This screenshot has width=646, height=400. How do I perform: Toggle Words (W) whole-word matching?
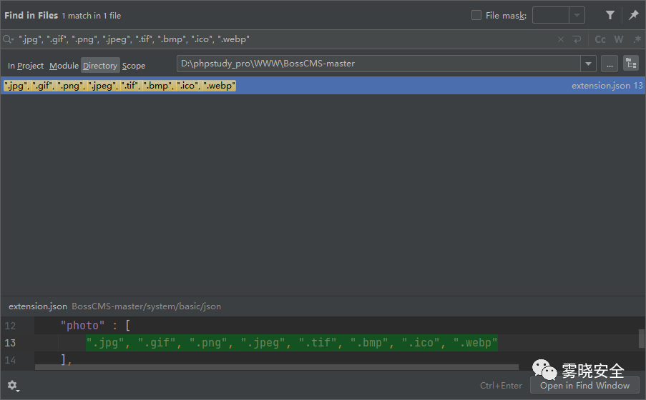point(619,39)
